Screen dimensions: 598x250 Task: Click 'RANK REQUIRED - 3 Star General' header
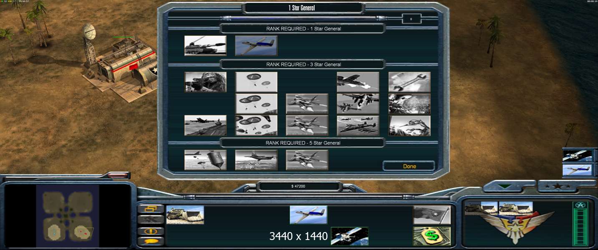coord(303,65)
